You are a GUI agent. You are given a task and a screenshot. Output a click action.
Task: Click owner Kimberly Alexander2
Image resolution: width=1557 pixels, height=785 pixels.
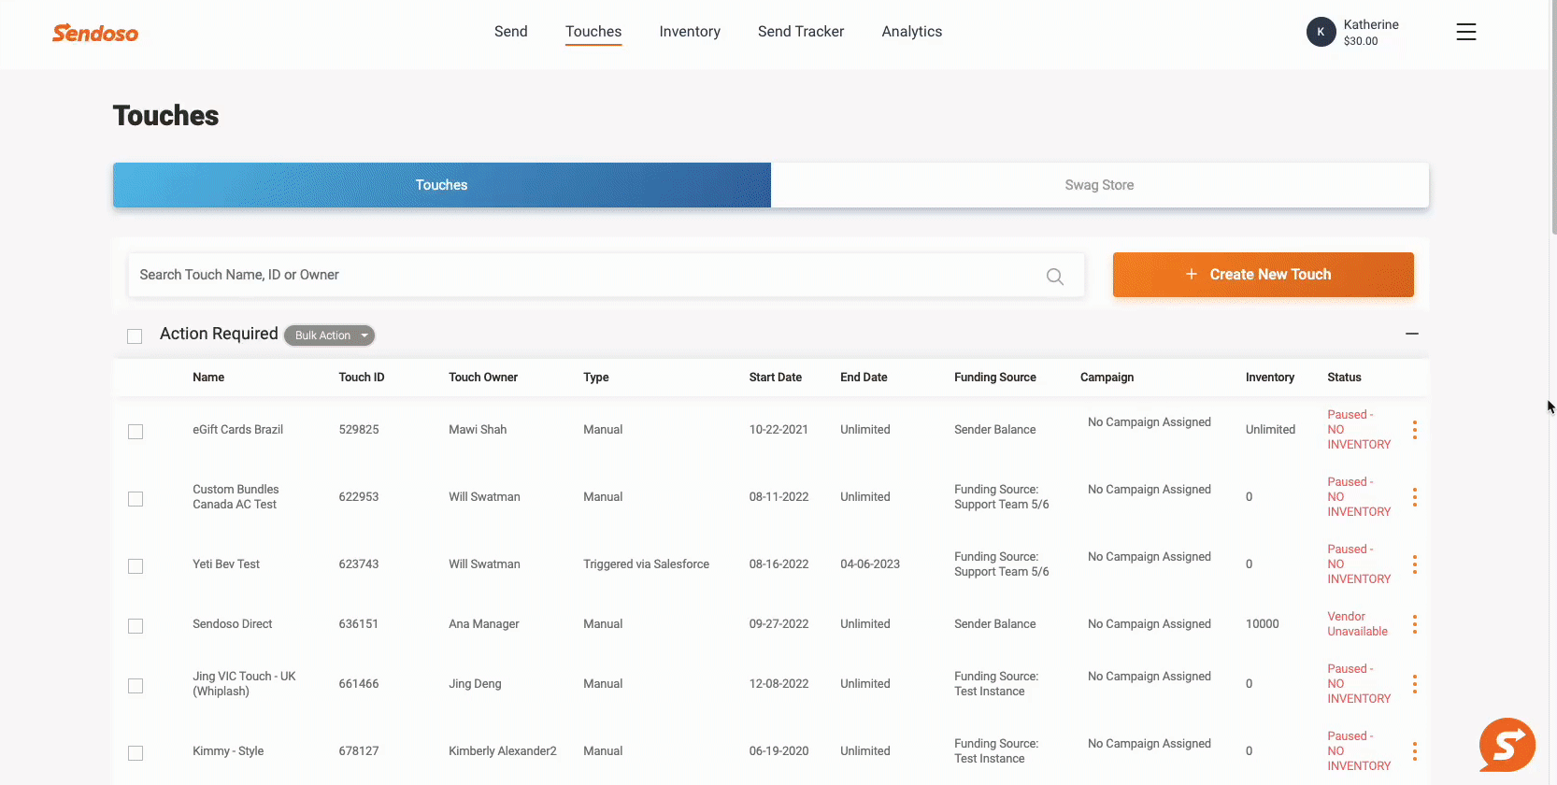click(503, 751)
